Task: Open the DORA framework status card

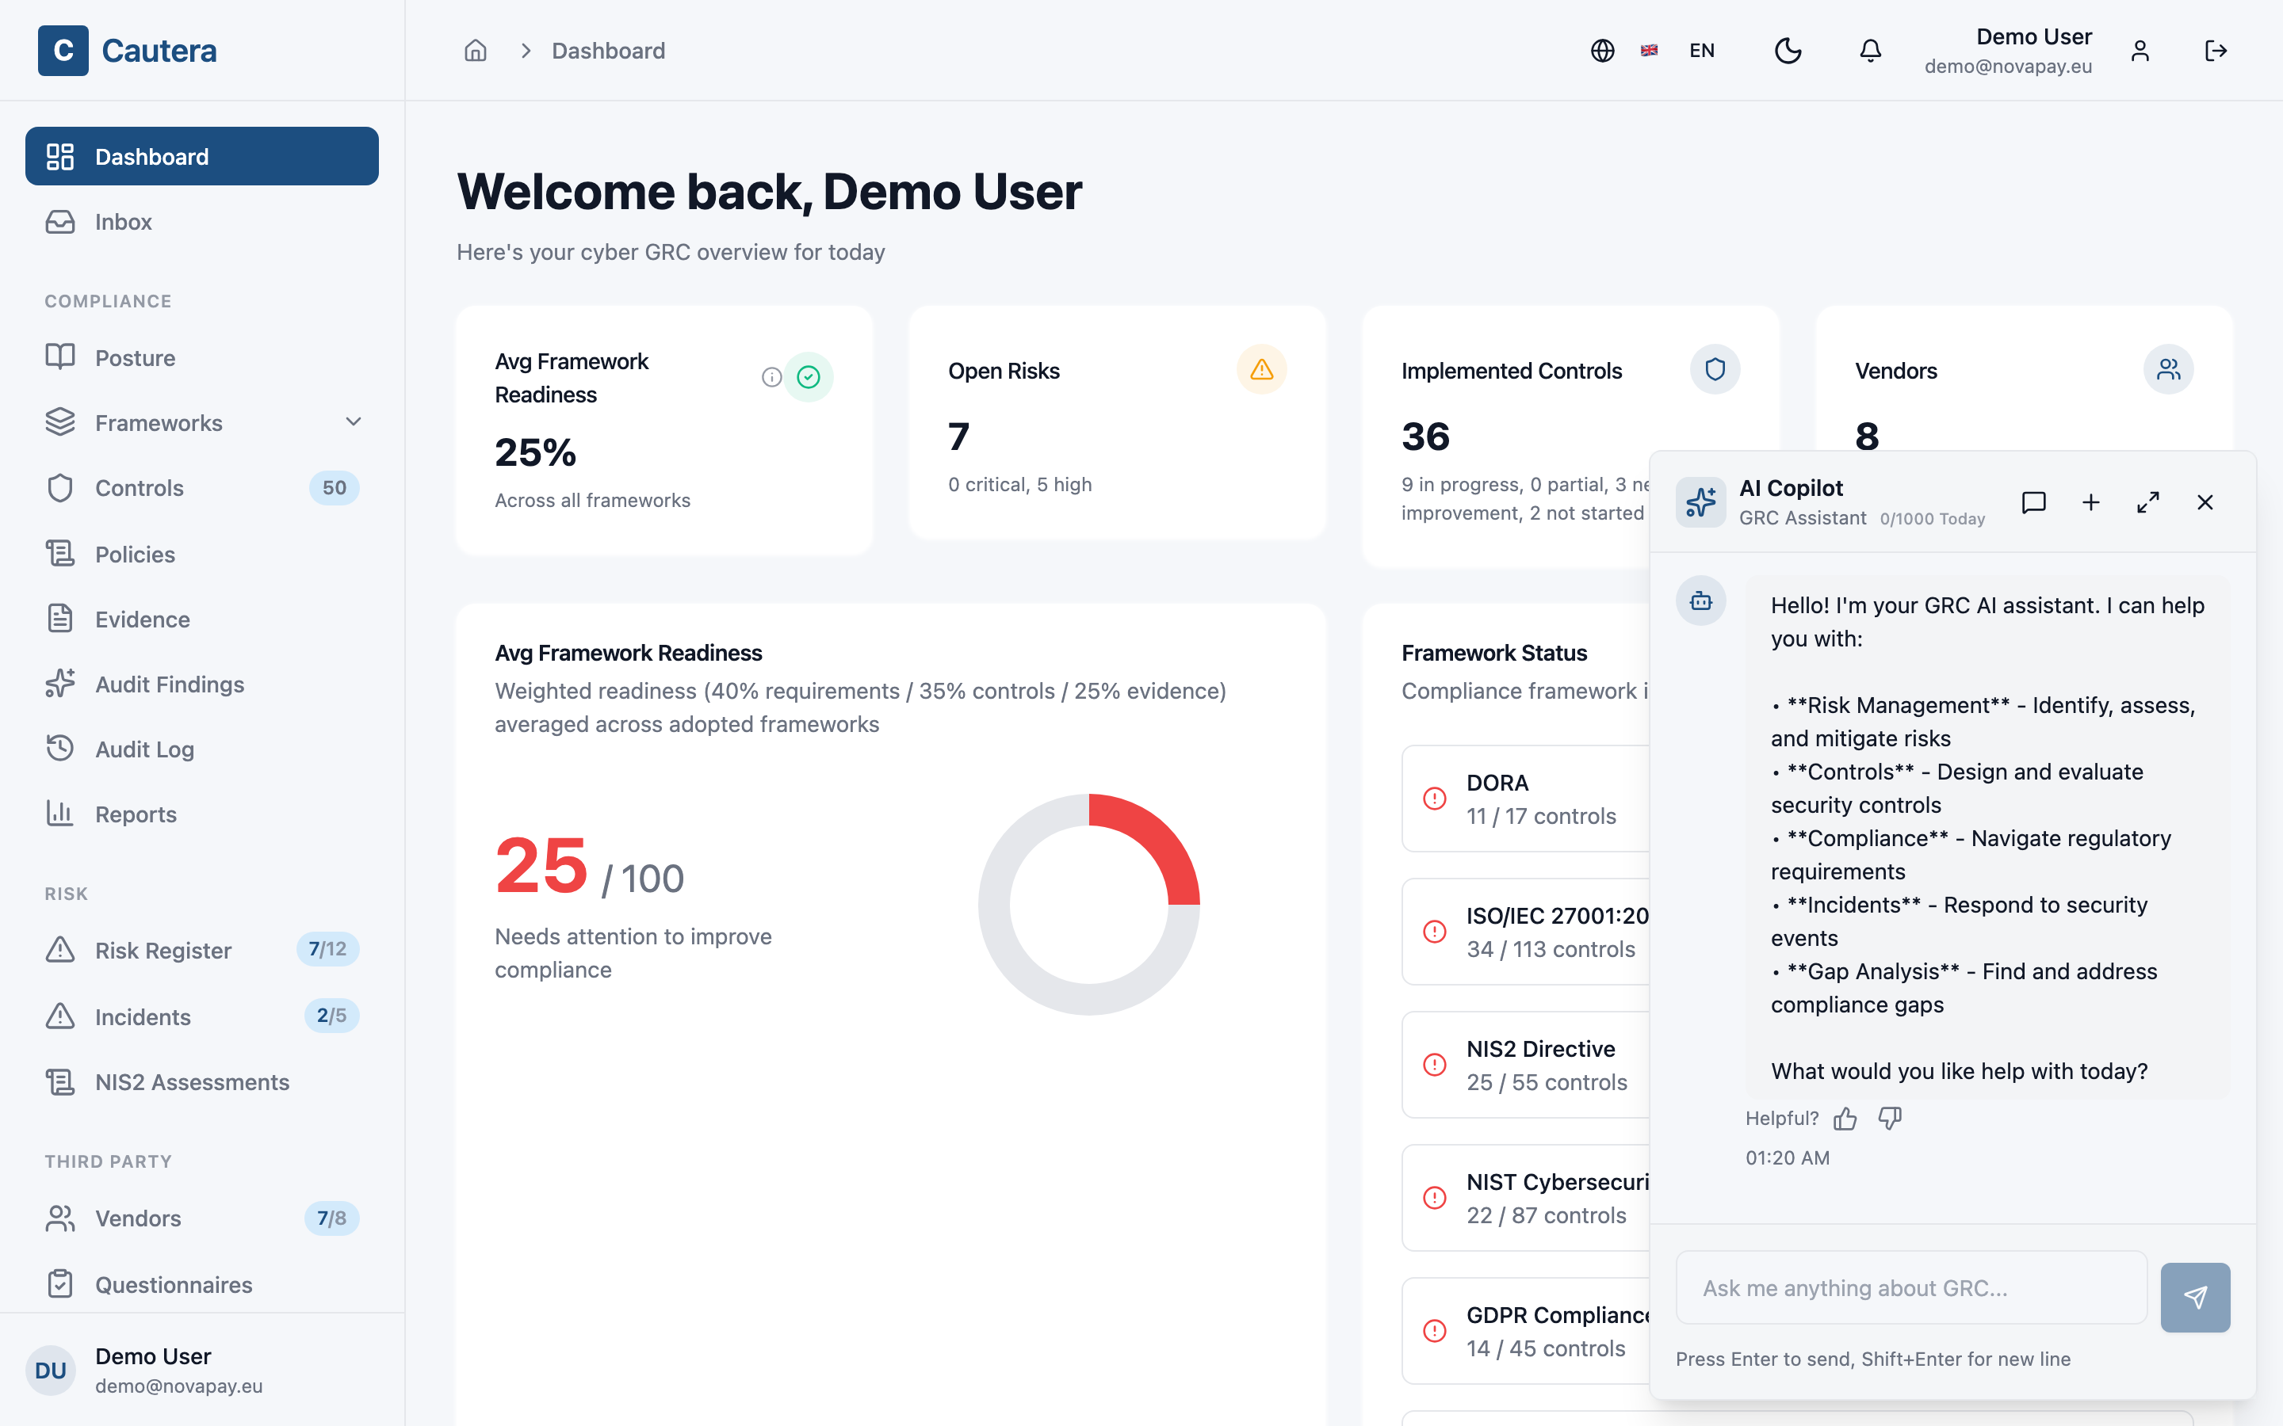Action: click(1527, 799)
